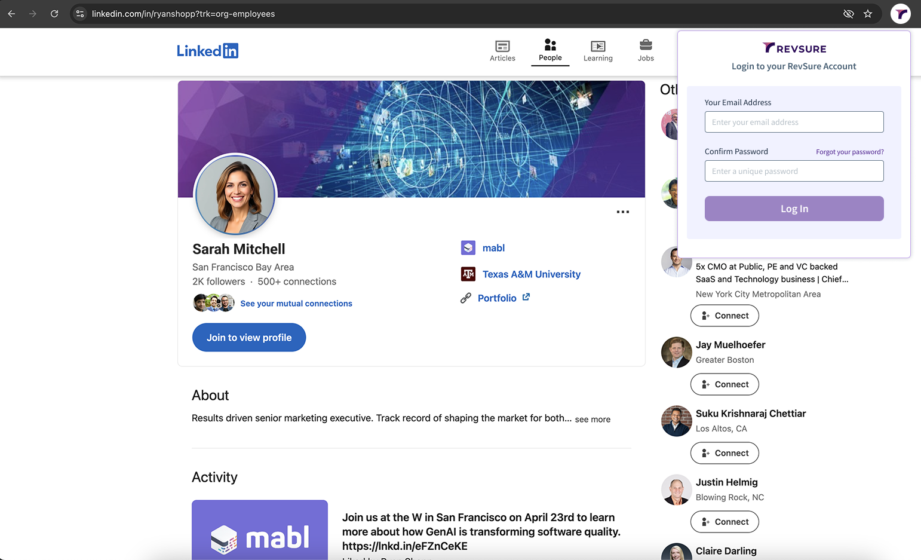Open Texas A&M University link
Screen dimensions: 921x560
coord(532,274)
